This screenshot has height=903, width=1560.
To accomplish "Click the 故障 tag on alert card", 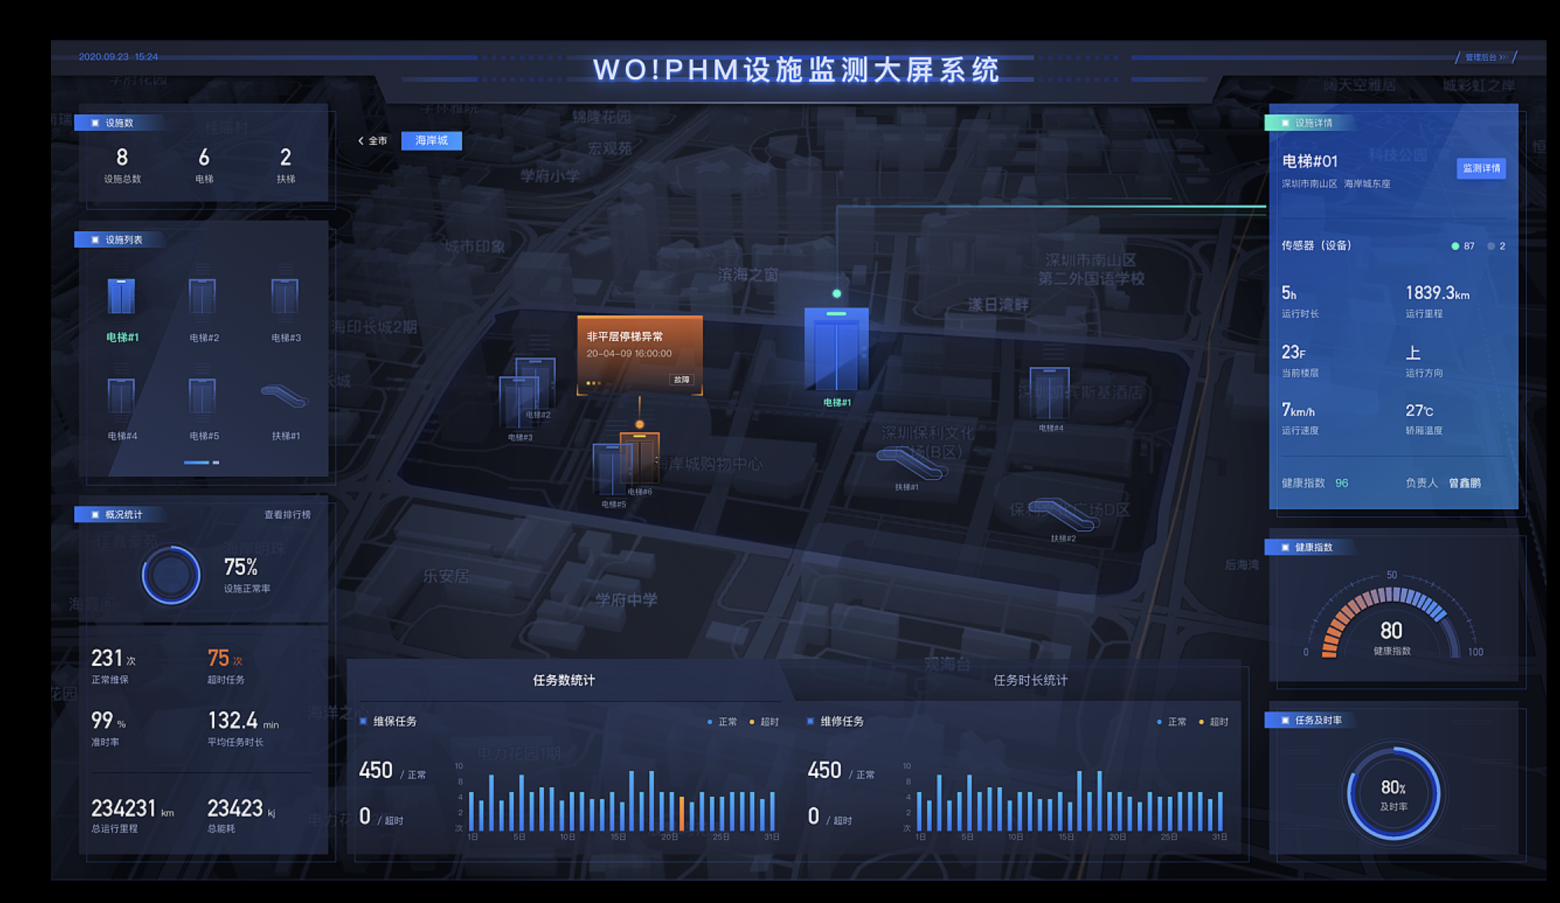I will 681,380.
